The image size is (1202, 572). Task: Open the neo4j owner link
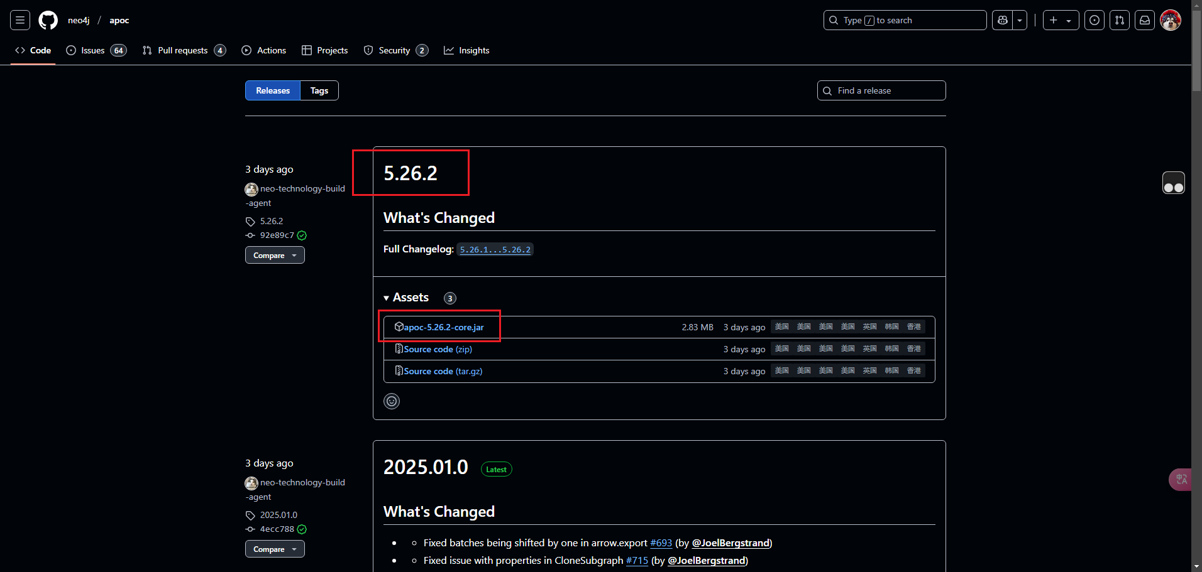tap(79, 20)
